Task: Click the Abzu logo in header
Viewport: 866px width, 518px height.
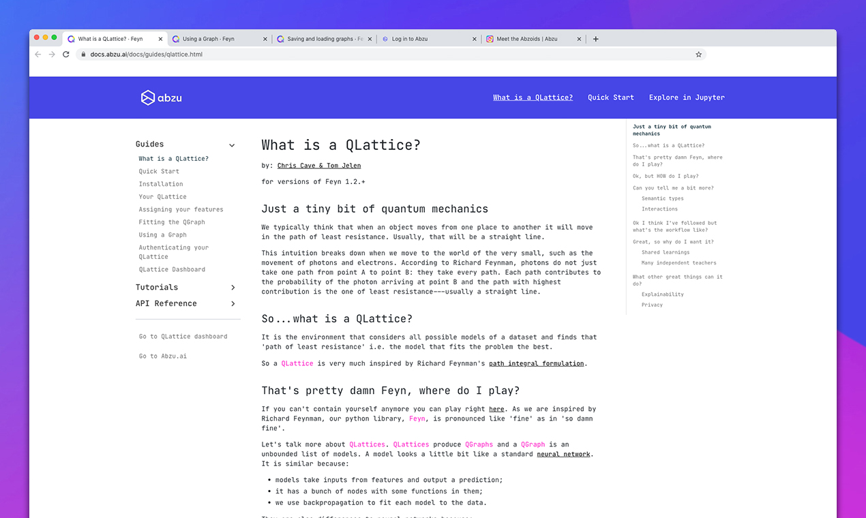Action: point(162,97)
